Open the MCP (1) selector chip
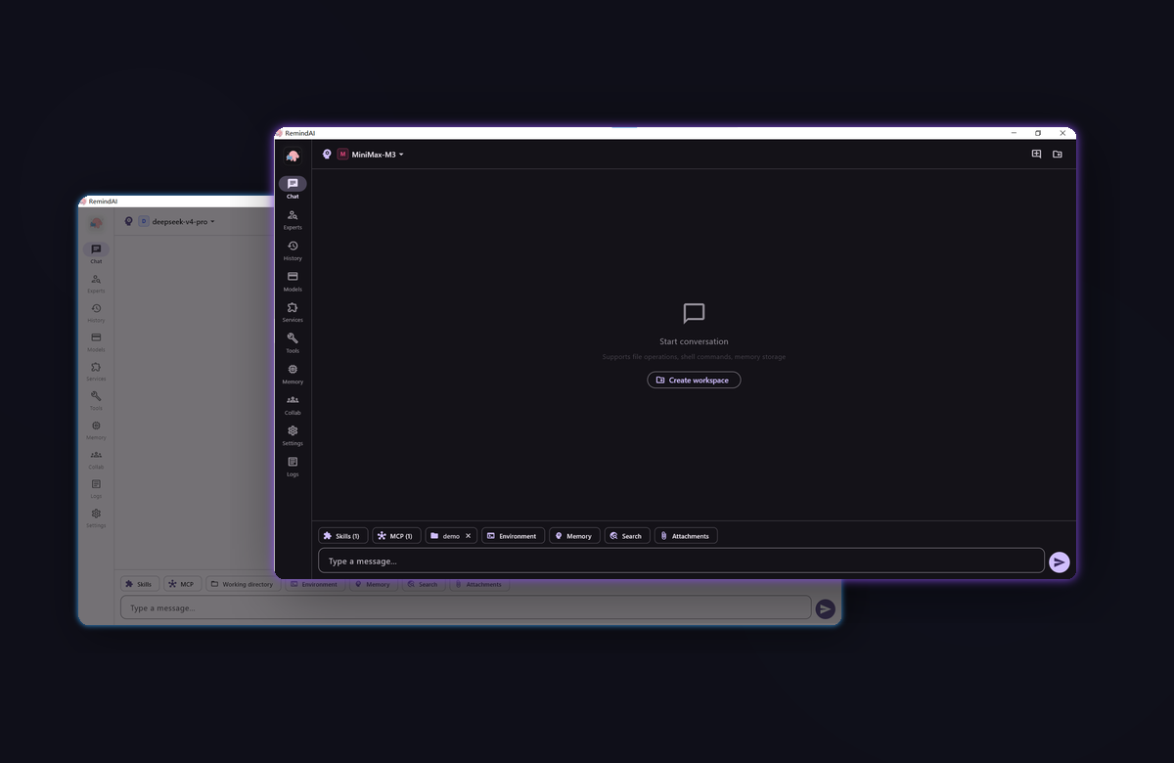This screenshot has width=1174, height=763. [x=396, y=536]
